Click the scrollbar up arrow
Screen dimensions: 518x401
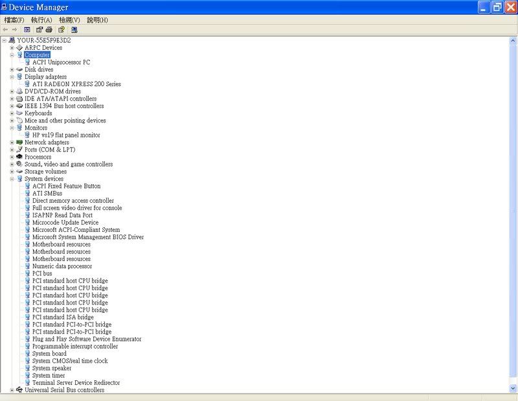point(513,41)
